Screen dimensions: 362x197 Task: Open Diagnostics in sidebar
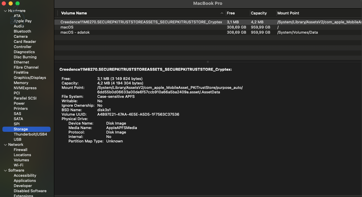(24, 52)
